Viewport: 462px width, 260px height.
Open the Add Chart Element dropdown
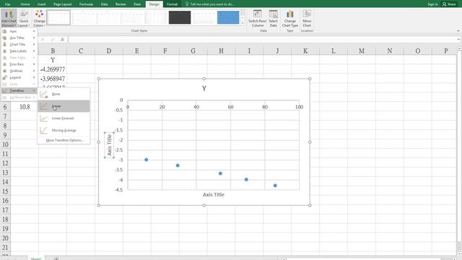(x=9, y=18)
